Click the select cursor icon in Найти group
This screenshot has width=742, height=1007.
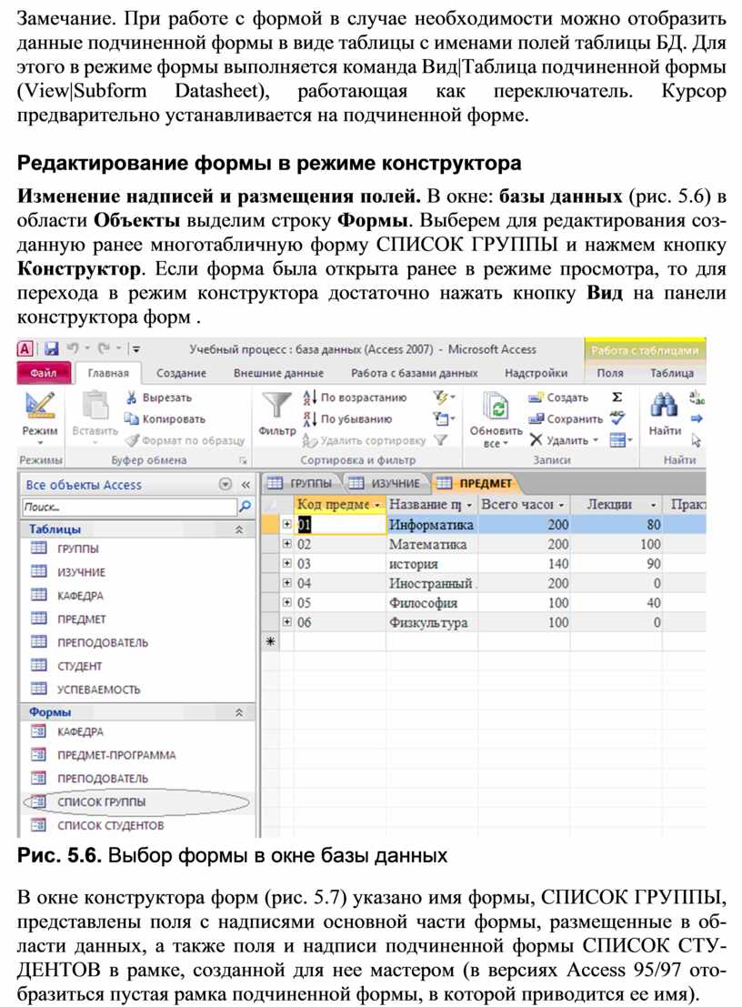tap(697, 440)
